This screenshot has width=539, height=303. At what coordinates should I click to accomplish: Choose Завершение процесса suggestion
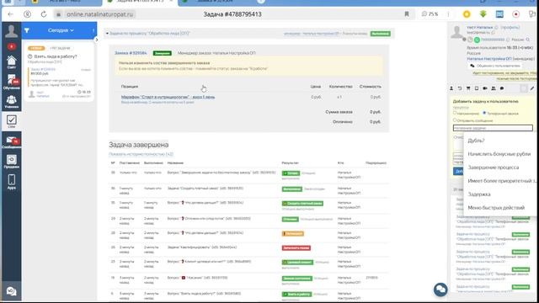[494, 167]
